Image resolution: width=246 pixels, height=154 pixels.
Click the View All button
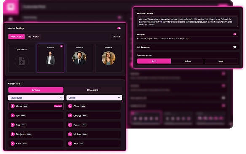[116, 37]
